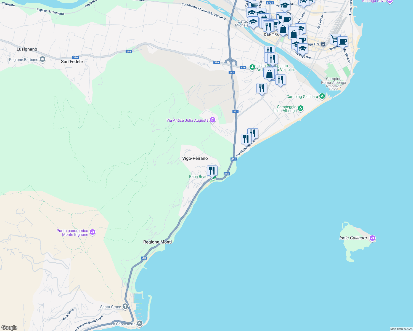Select the Regione Barbano museum icon
Viewport: 413px width, 331px height.
(43, 60)
